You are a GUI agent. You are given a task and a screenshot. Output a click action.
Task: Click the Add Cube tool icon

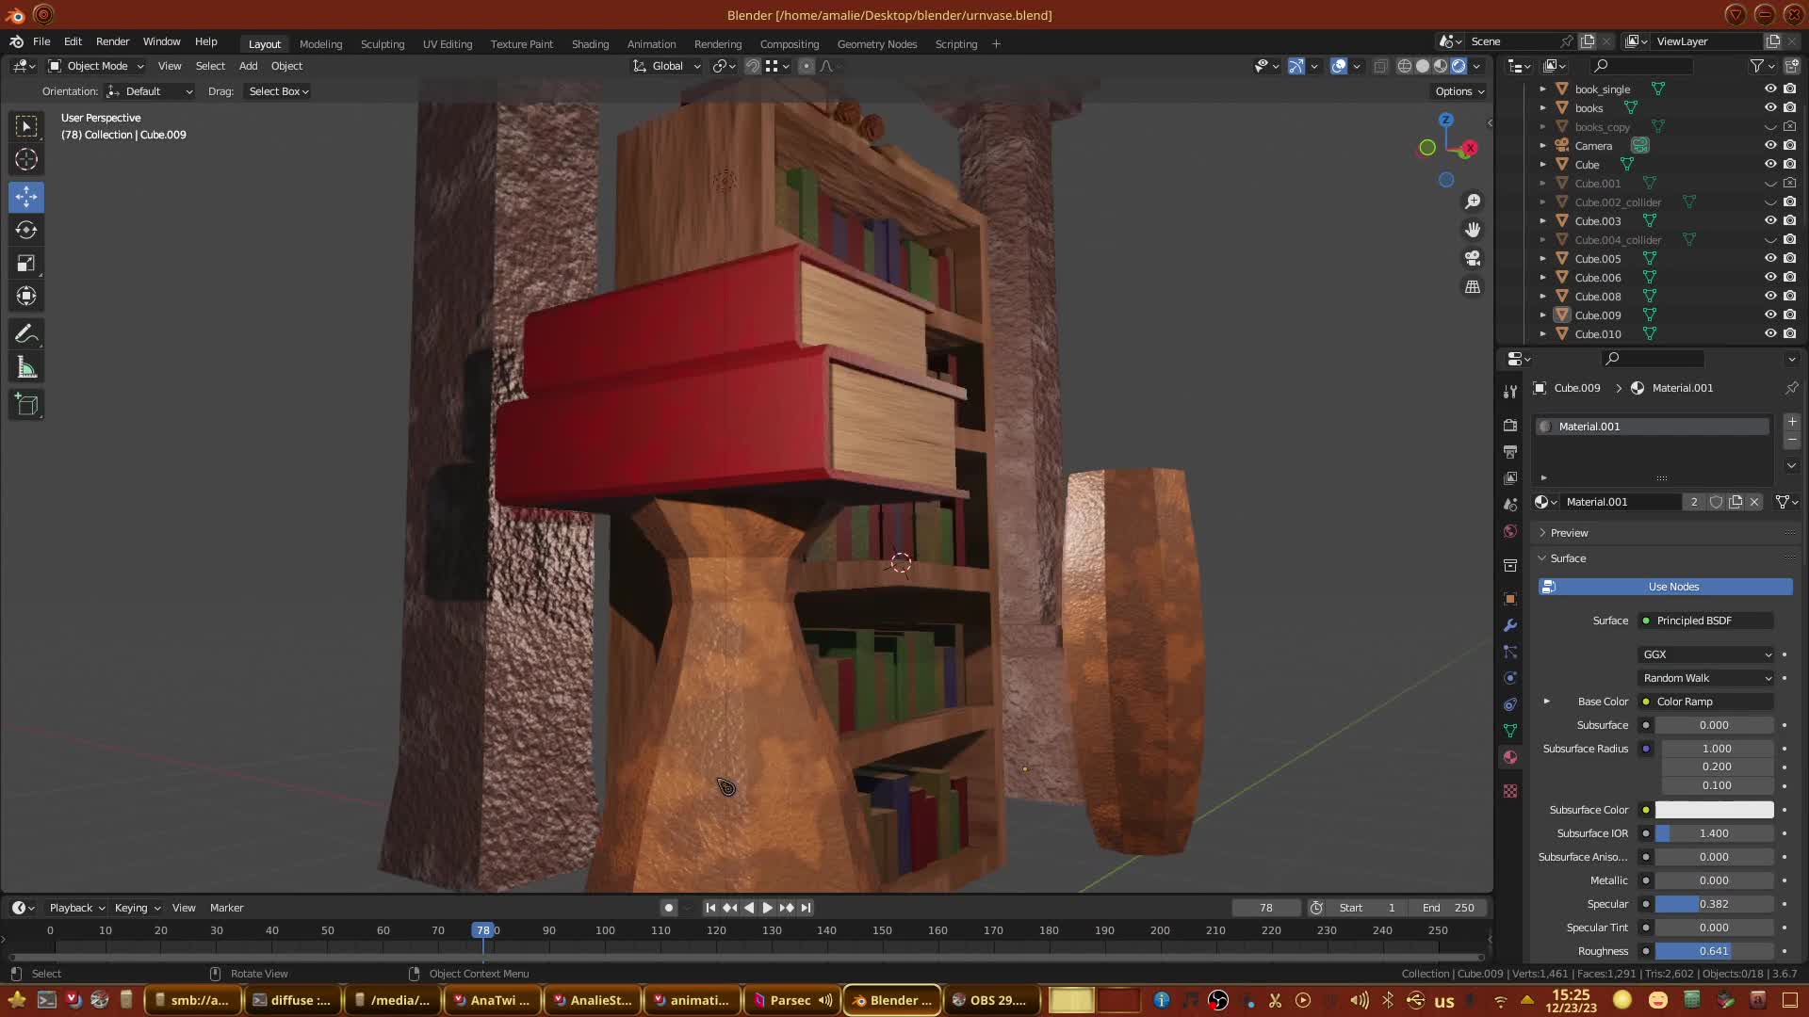coord(26,405)
